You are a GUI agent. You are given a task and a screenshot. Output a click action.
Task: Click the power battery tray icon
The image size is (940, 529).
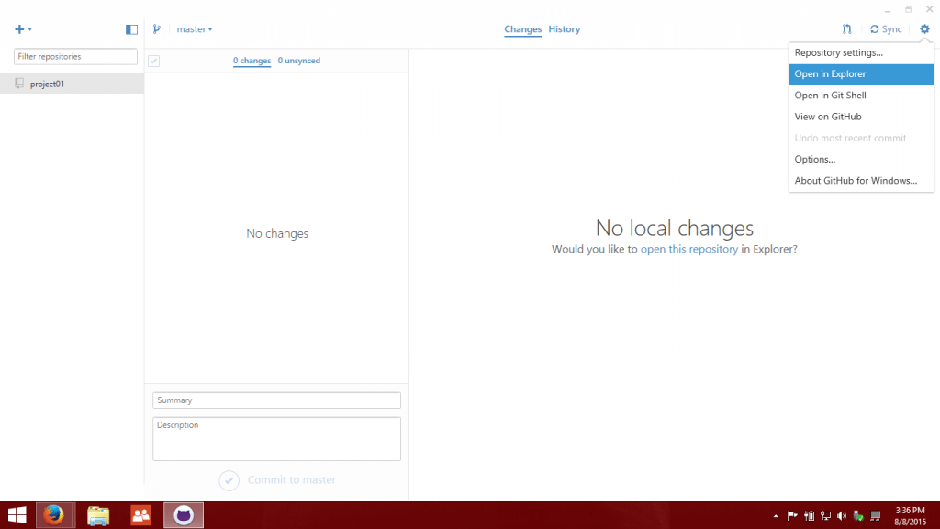(809, 516)
